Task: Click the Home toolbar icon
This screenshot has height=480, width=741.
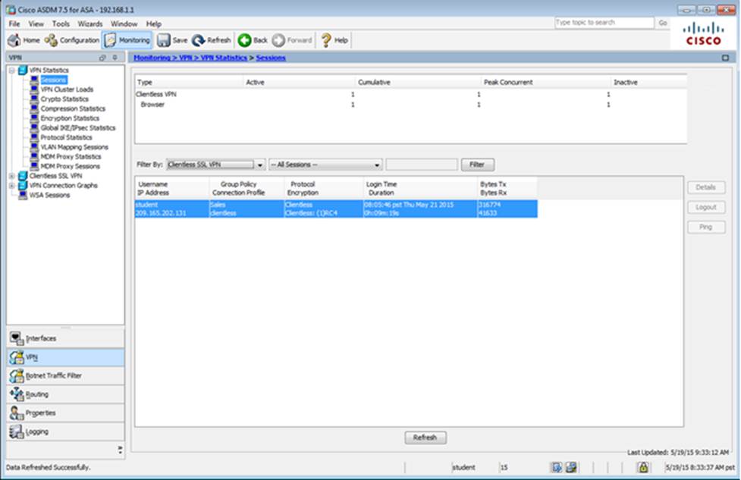Action: click(x=14, y=40)
